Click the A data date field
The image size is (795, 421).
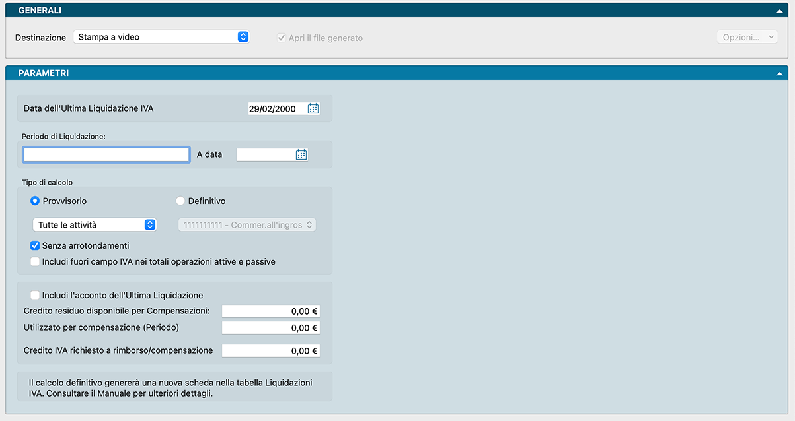(x=265, y=154)
